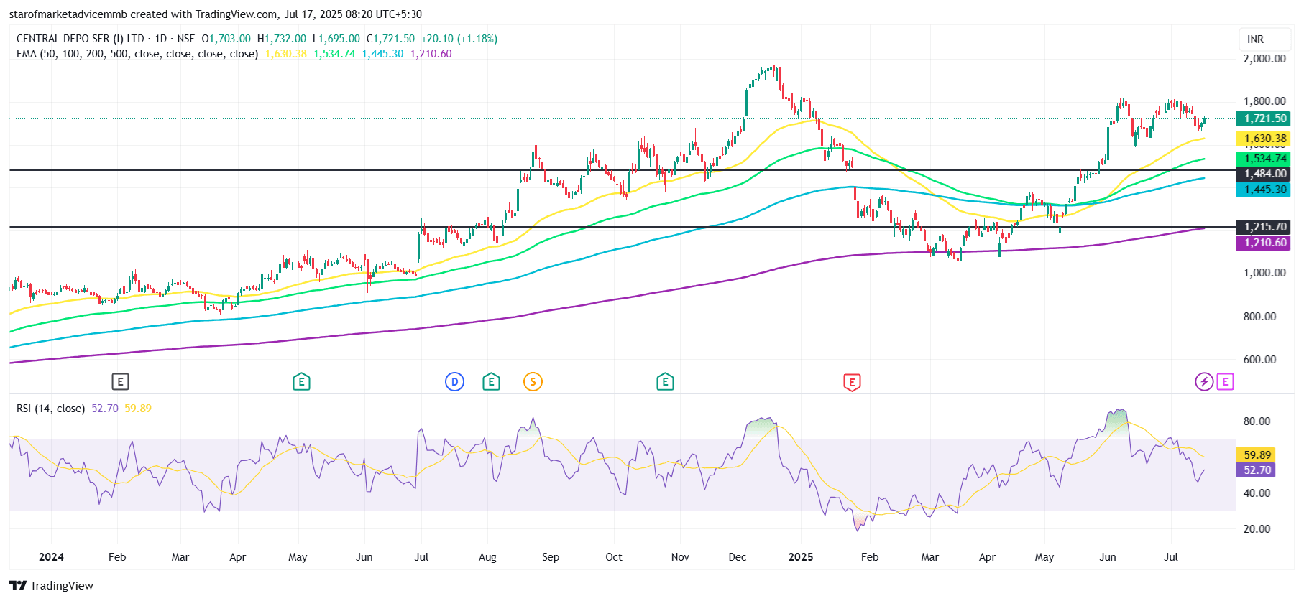Click the purple 52.70 value in RSI legend
Screen dimensions: 1304x601
click(105, 409)
